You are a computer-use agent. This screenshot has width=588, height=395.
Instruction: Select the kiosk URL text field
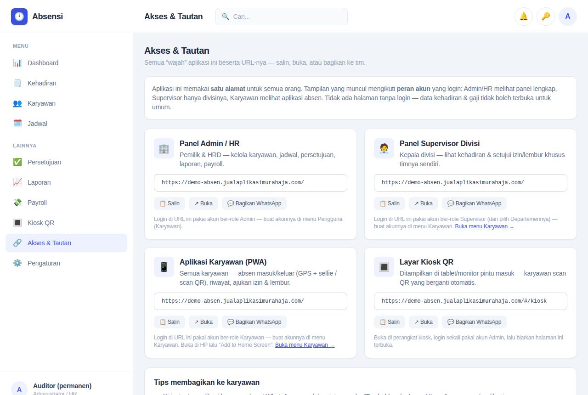[470, 301]
